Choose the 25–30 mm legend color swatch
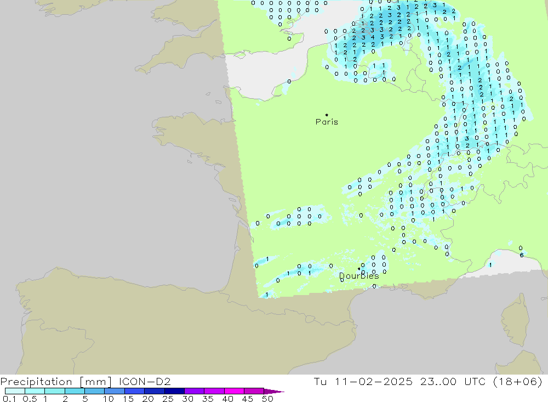The height and width of the screenshot is (402, 548). tap(174, 391)
